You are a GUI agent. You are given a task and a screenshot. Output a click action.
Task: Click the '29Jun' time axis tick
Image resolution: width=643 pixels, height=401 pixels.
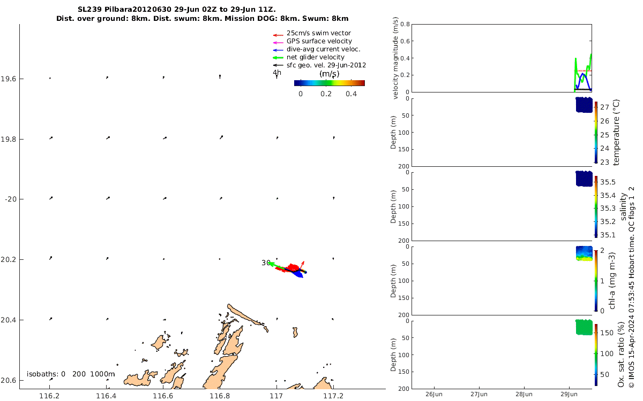(x=569, y=395)
